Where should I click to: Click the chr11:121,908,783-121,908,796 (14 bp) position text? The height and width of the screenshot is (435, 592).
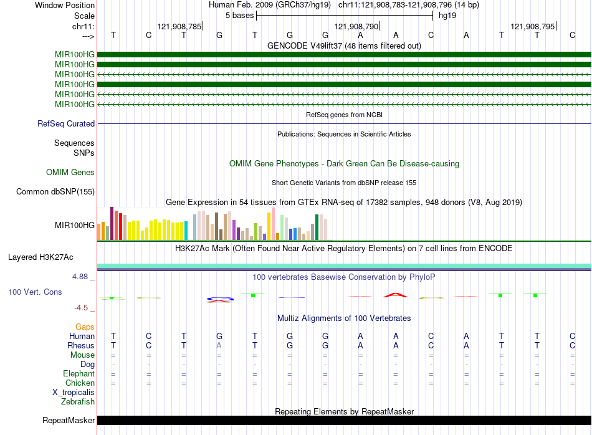(409, 5)
